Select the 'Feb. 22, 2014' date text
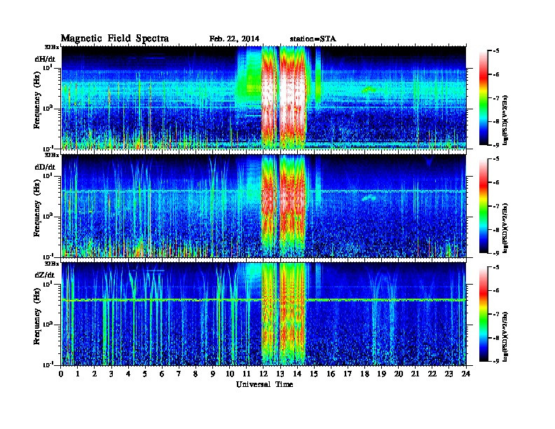 234,39
